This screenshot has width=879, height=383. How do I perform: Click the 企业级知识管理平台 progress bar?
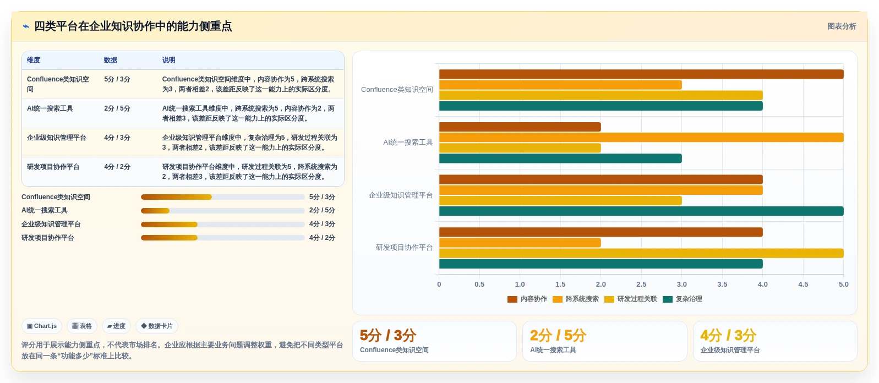point(222,225)
